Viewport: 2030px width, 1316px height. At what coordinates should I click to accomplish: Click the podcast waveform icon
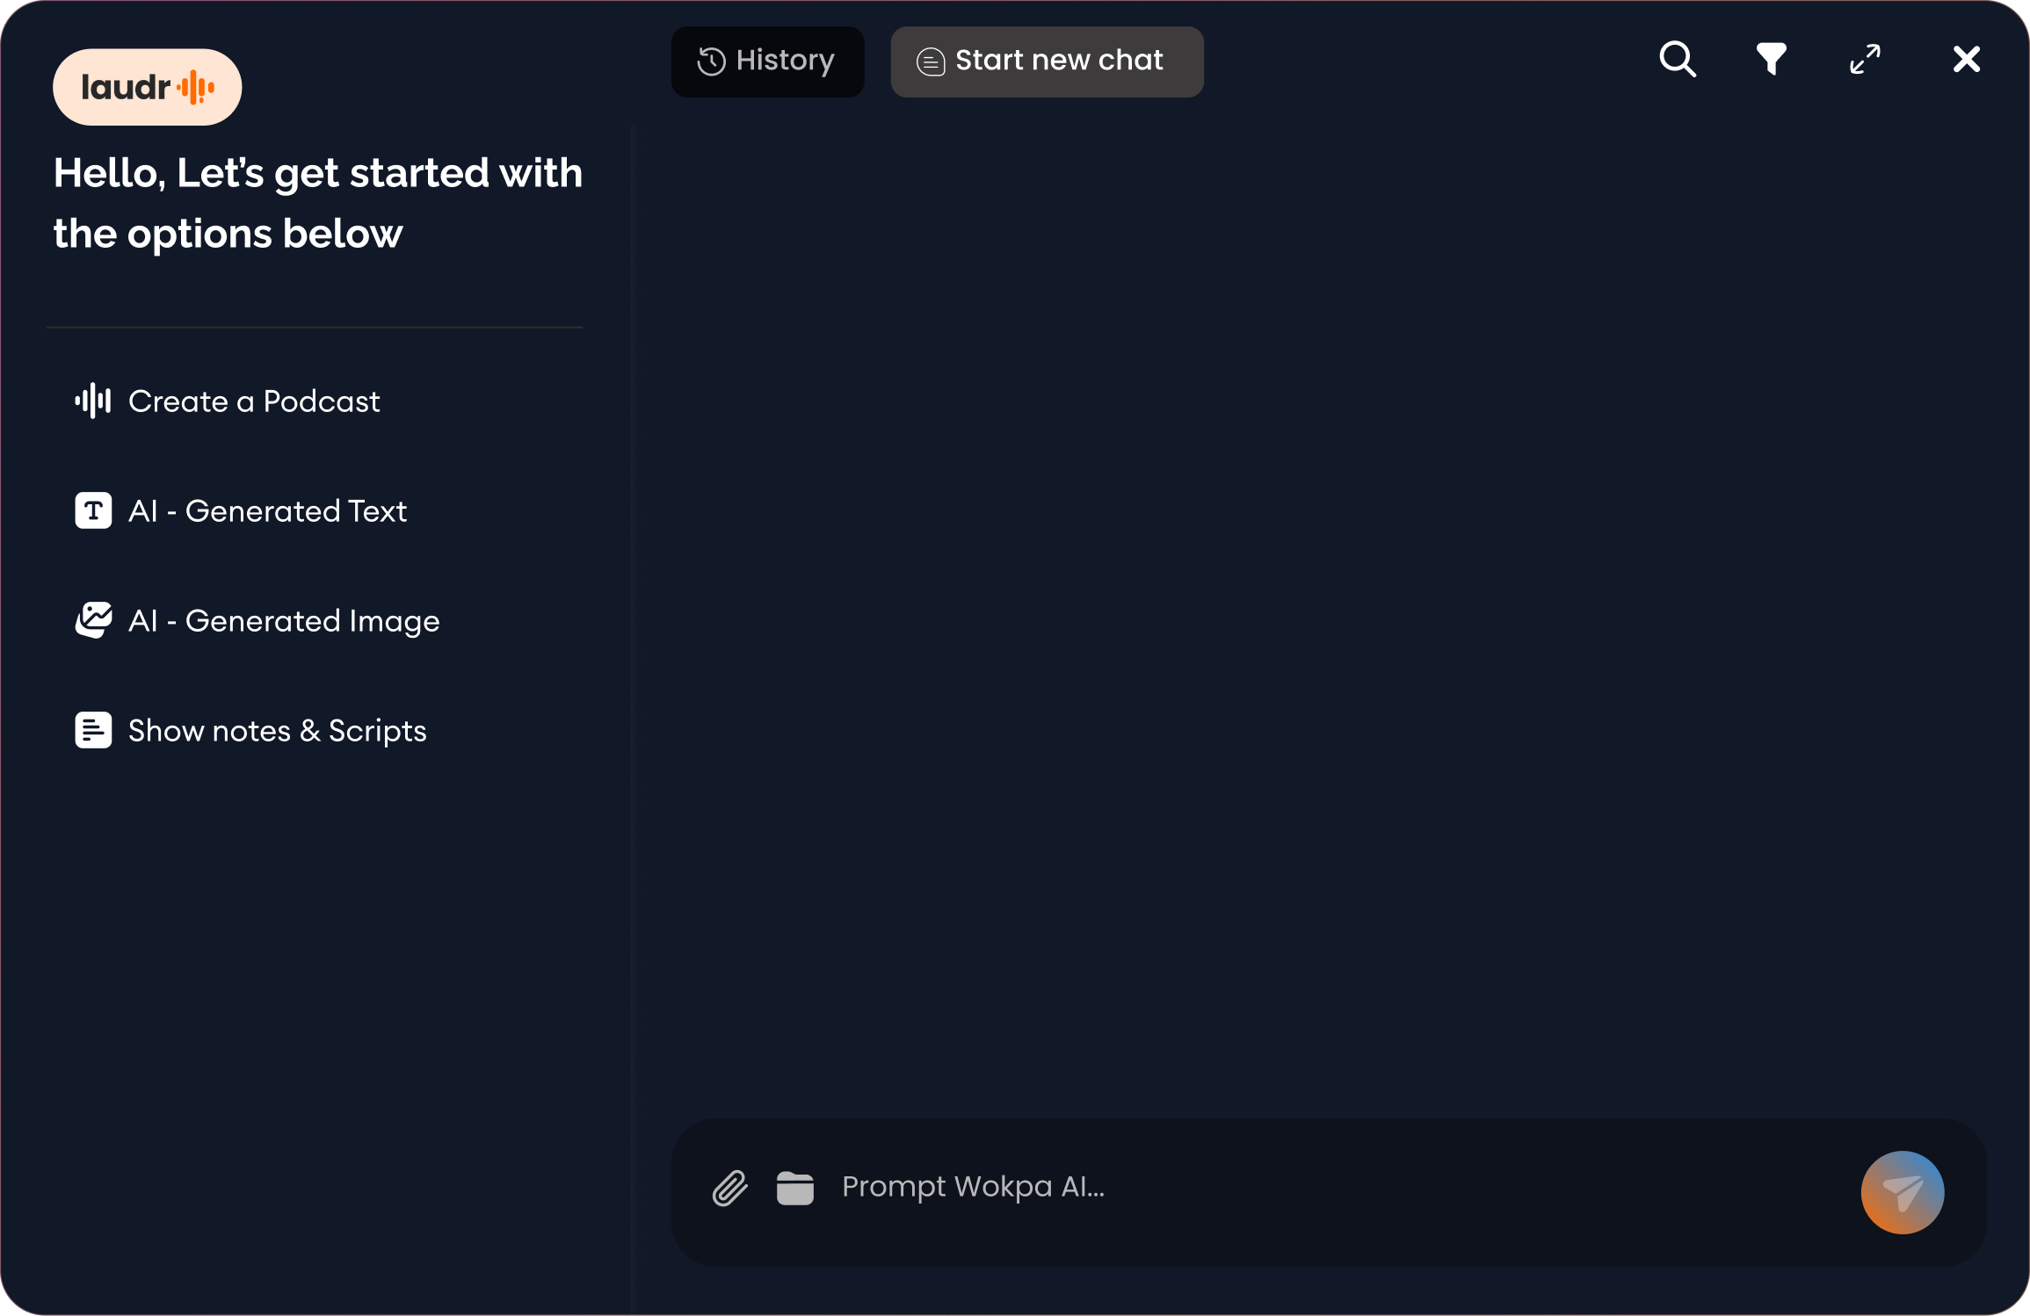[x=93, y=401]
